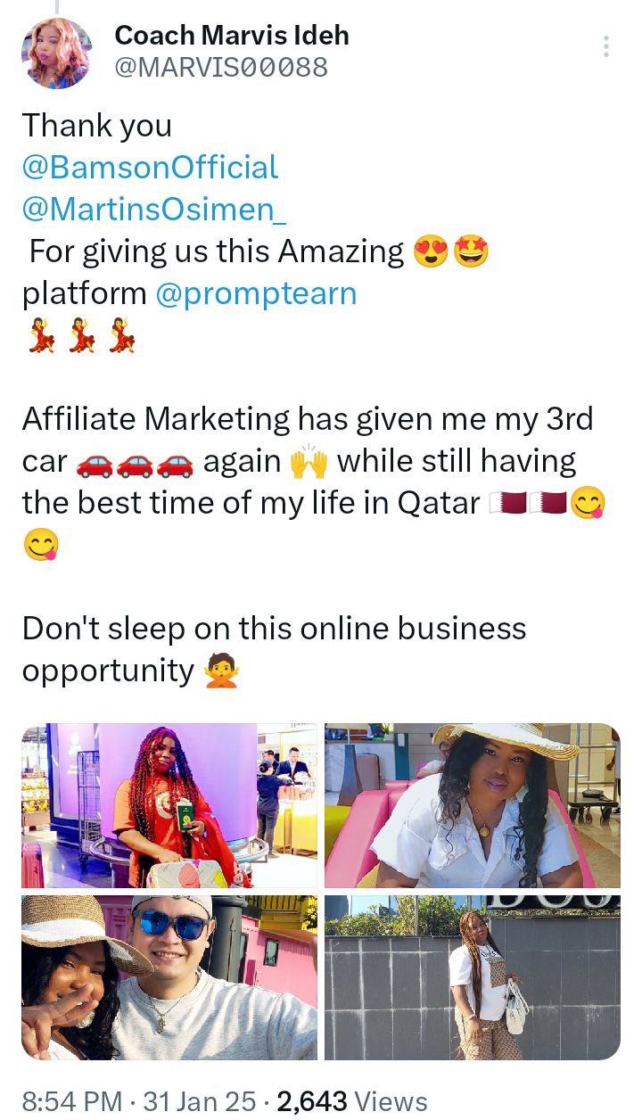Viewport: 642px width, 1120px height.
Task: Tap the dancing woman emojis row
Action: point(81,335)
